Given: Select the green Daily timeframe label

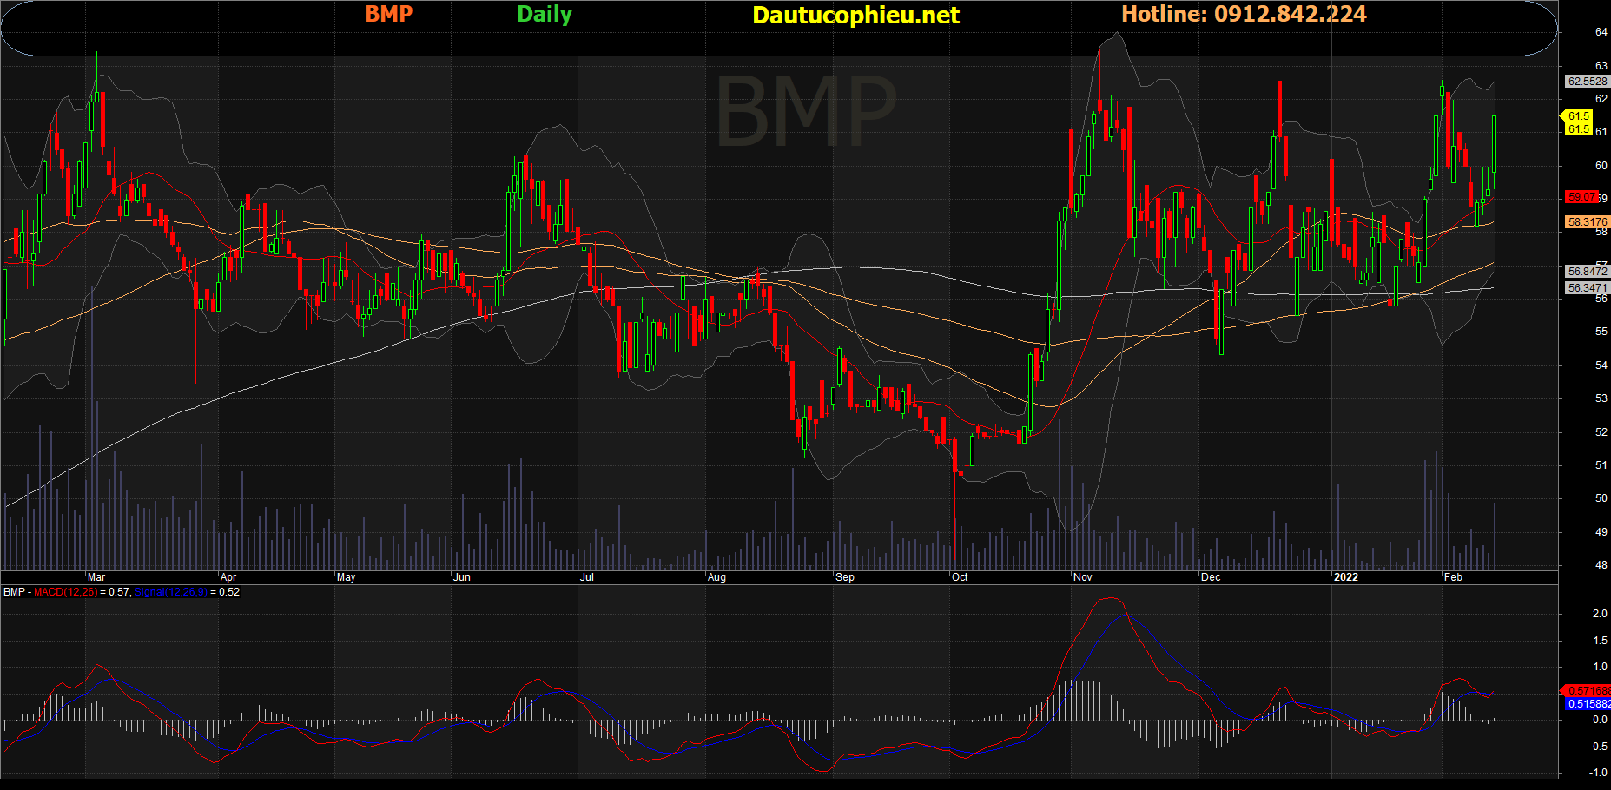Looking at the screenshot, I should (545, 15).
